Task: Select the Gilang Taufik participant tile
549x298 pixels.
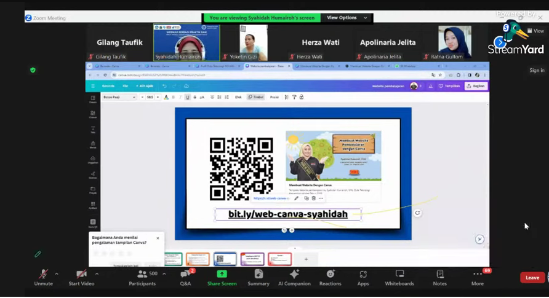Action: click(120, 42)
